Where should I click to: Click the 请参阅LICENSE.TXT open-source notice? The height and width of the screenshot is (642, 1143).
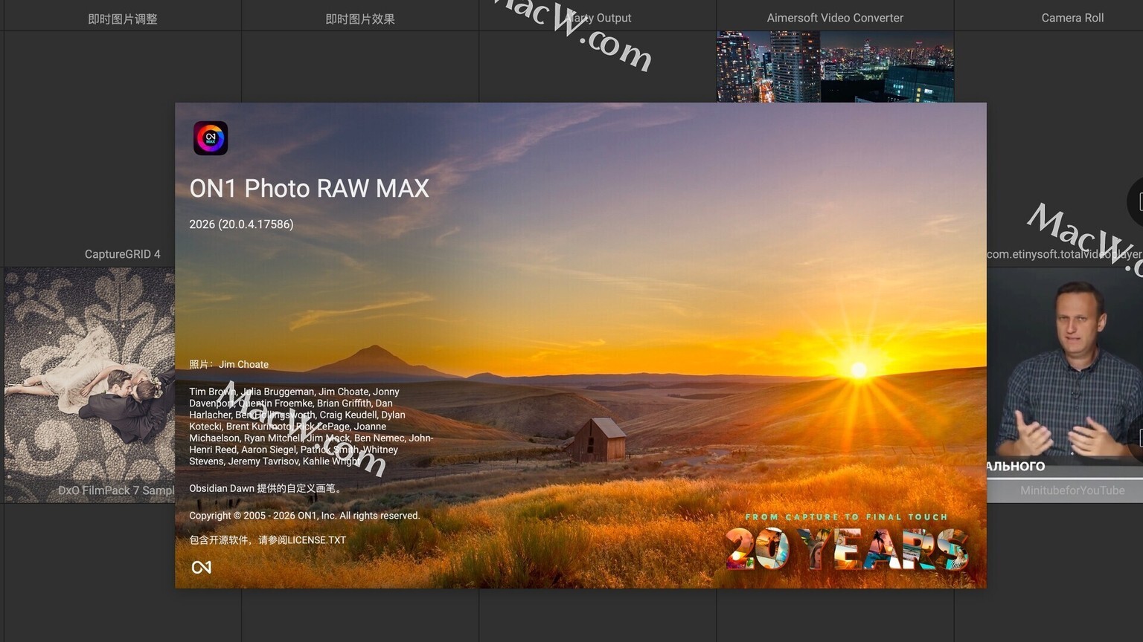point(268,540)
